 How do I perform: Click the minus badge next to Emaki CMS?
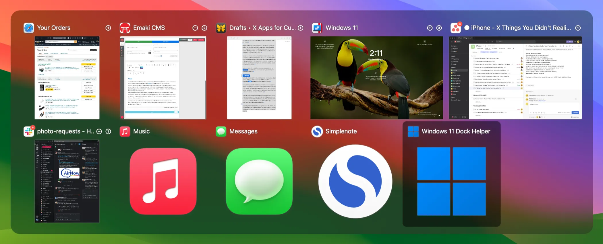click(x=195, y=28)
